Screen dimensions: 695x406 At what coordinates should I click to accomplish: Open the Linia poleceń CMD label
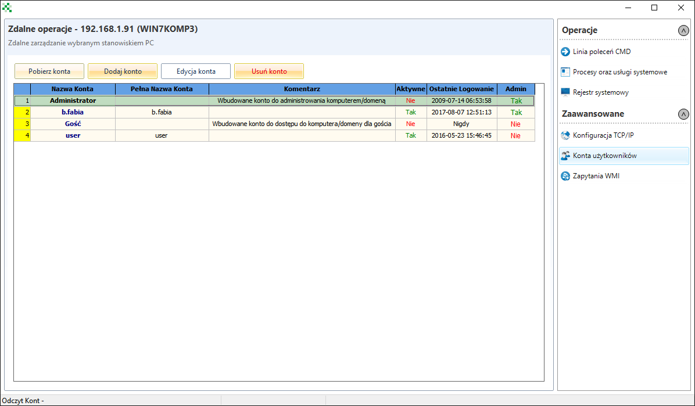click(x=601, y=52)
